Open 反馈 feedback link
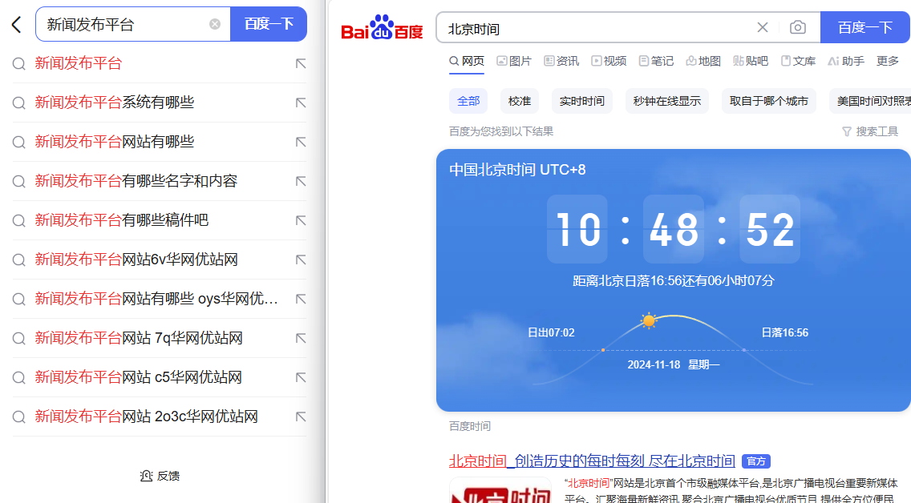Image resolution: width=911 pixels, height=503 pixels. click(x=160, y=477)
